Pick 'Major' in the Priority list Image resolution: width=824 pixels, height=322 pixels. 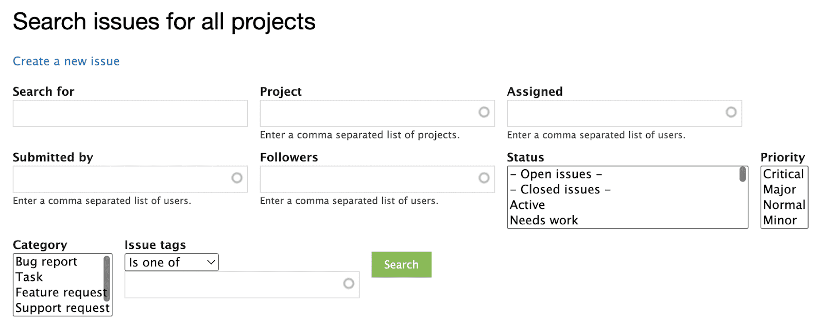(x=780, y=190)
